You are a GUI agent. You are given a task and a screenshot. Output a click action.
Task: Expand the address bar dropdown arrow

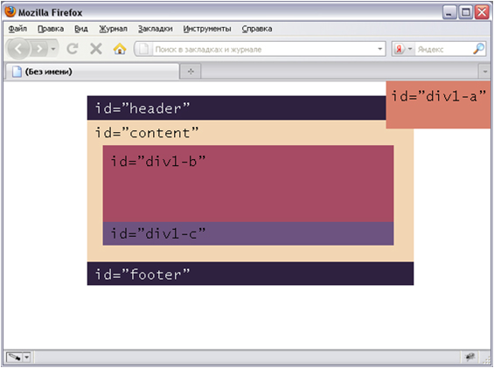tap(379, 49)
